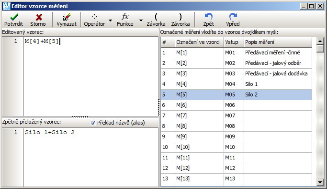Insert operator via Operátor plus icon
This screenshot has height=189, width=327.
pos(94,20)
